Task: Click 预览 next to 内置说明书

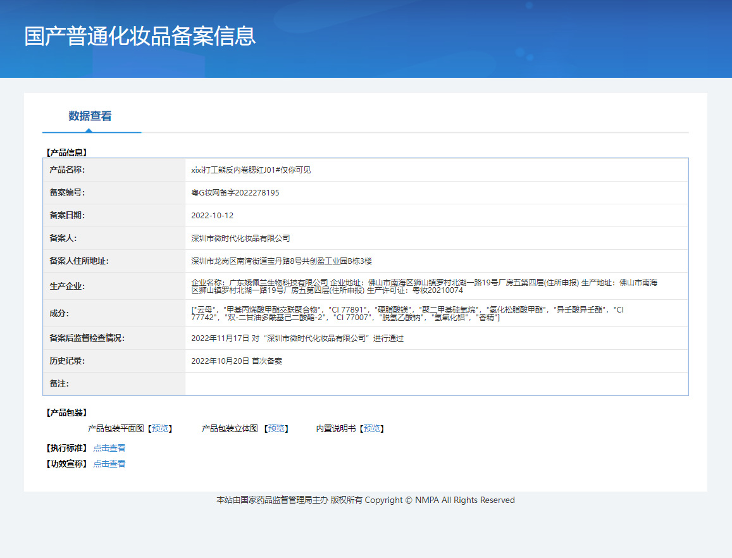Action: (x=371, y=428)
